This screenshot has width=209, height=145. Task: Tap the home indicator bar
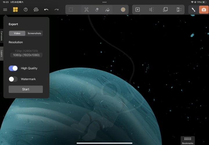[105, 143]
